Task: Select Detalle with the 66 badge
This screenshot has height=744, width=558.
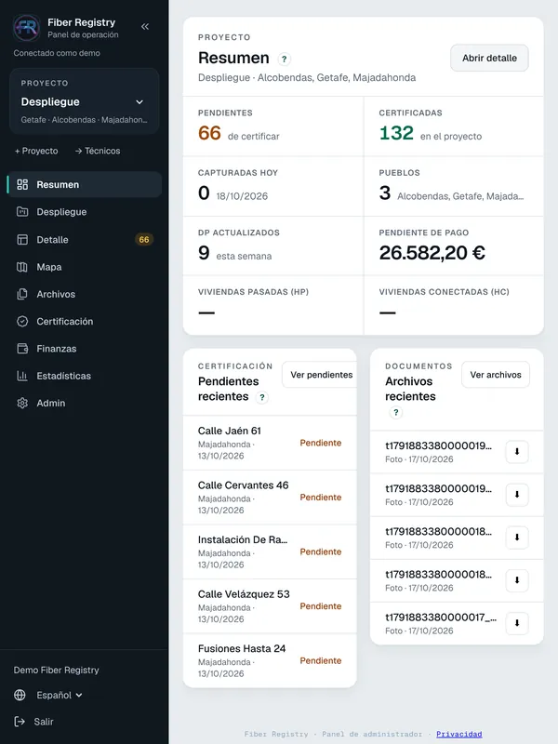Action: coord(84,240)
